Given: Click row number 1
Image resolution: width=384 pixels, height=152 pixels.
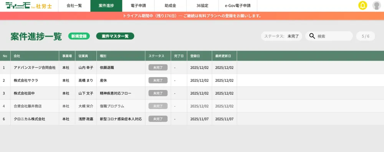Looking at the screenshot, I should (x=4, y=68).
